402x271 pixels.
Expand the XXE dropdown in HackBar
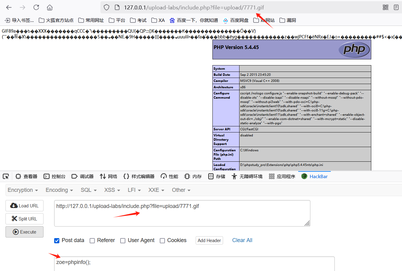click(x=156, y=190)
